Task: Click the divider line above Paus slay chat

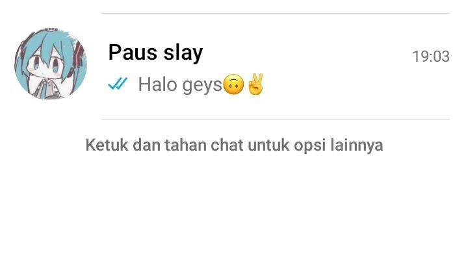Action: tap(276, 13)
